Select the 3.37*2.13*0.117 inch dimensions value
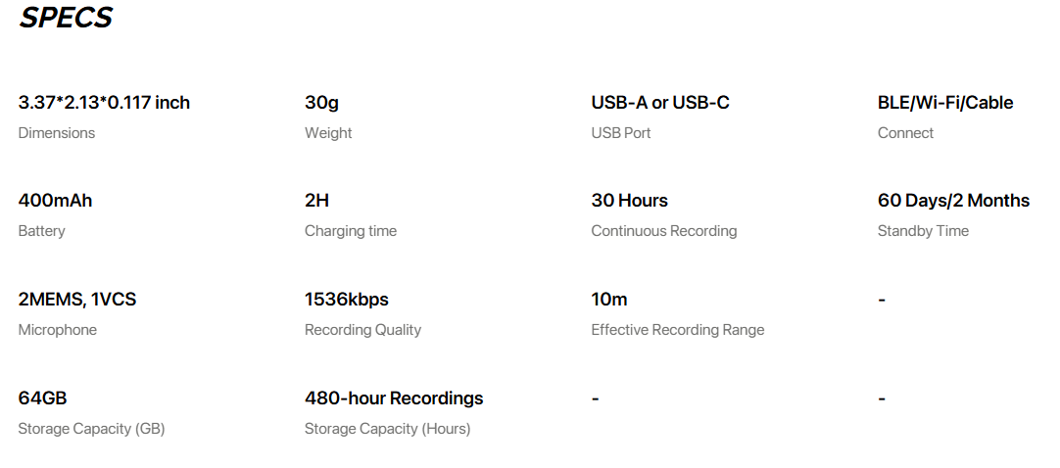1060x468 pixels. (x=104, y=103)
